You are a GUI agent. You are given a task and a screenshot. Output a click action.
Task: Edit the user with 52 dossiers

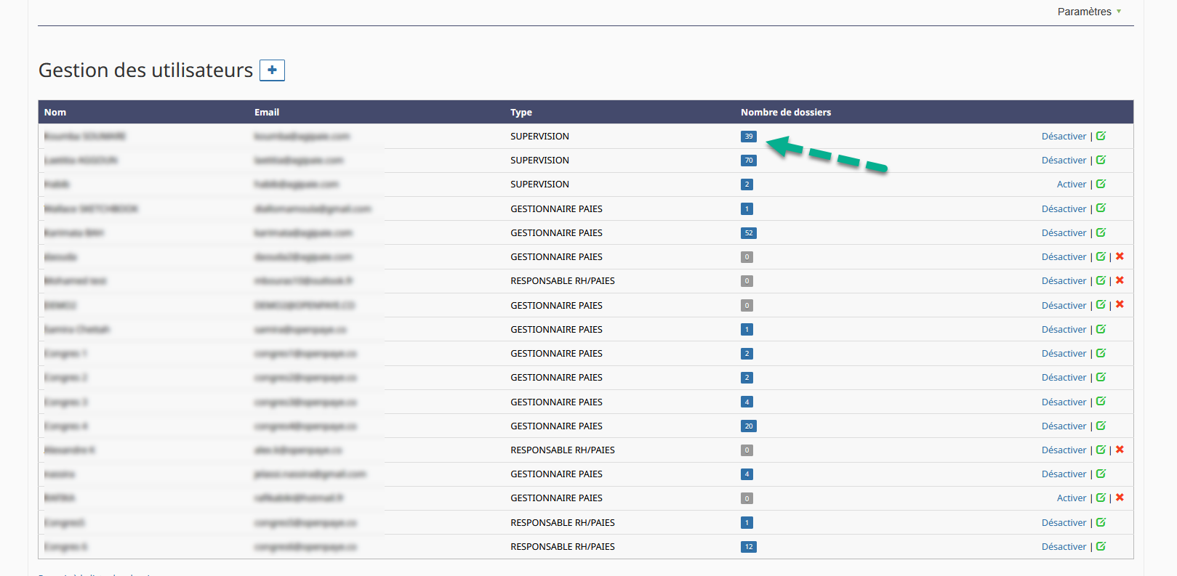1101,232
